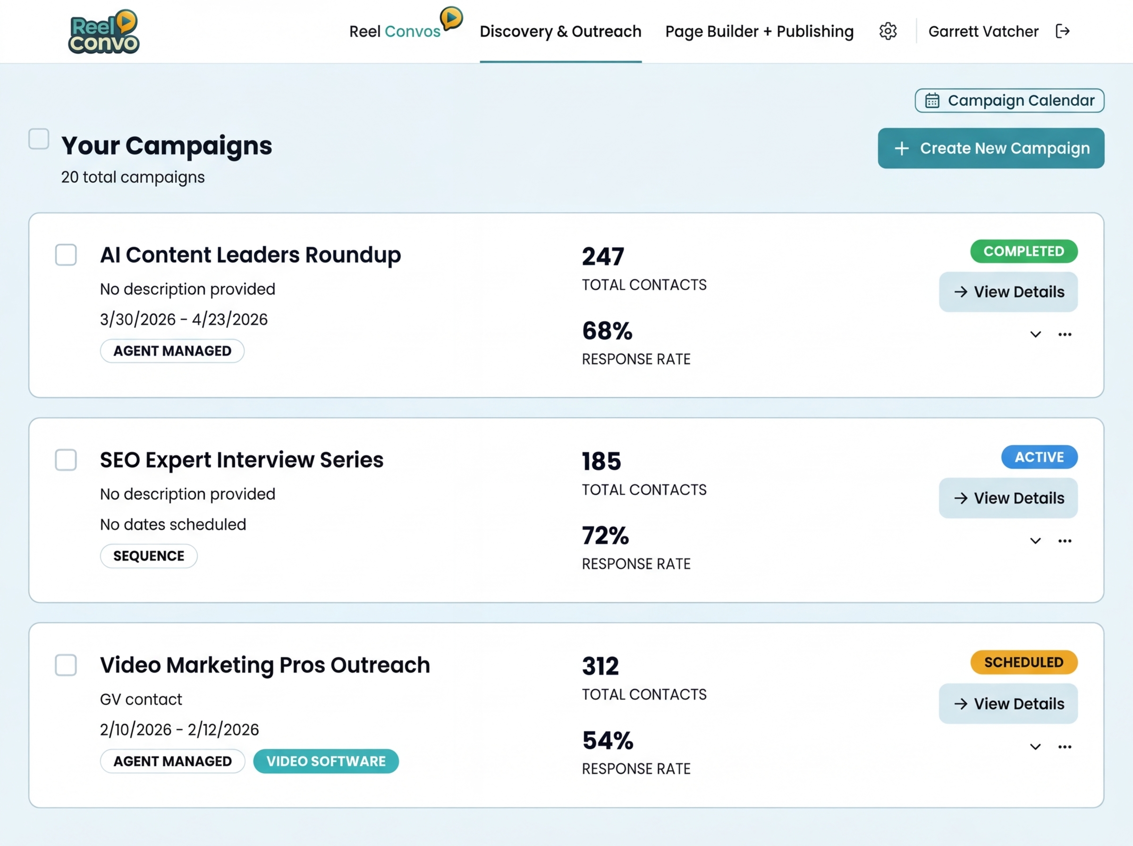Click Create New Campaign button

tap(991, 148)
